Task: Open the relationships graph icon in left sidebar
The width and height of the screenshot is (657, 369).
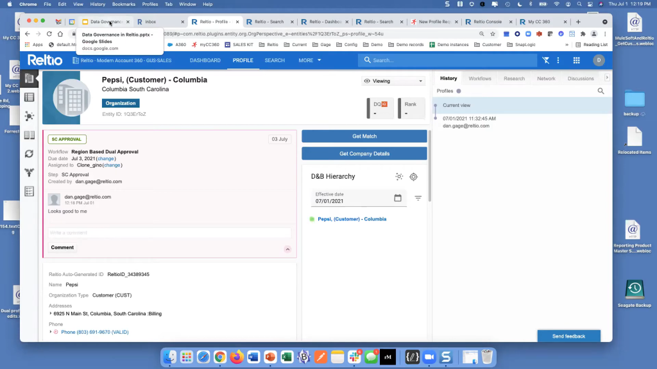Action: (x=29, y=116)
